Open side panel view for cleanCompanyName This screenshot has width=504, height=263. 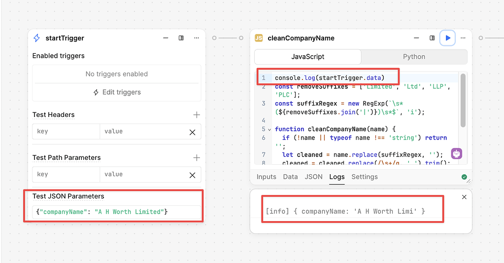click(432, 38)
